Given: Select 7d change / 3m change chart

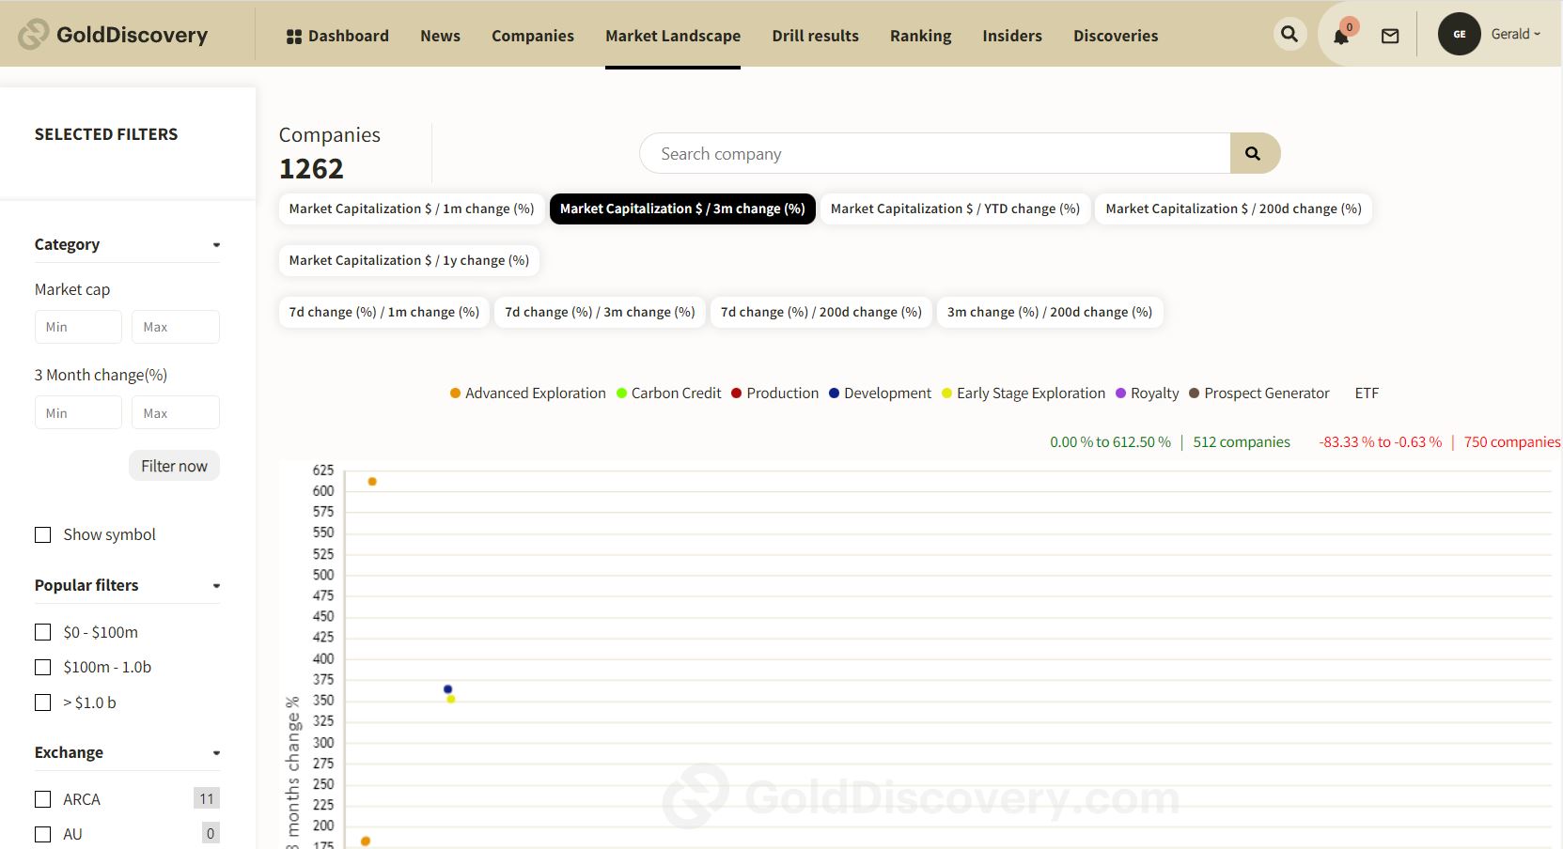Looking at the screenshot, I should point(600,312).
